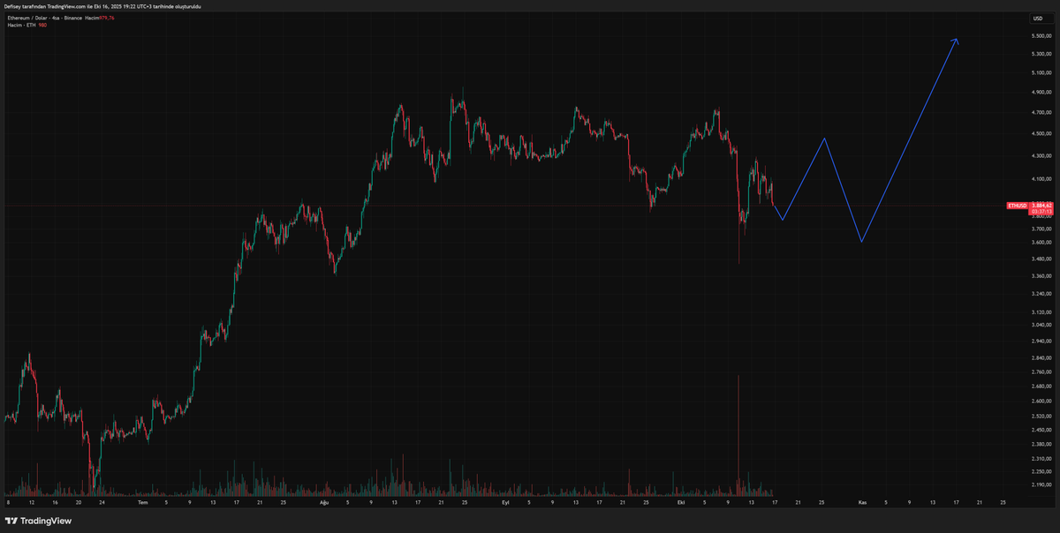Click the 3.700,00 price axis label
Viewport: 1060px width, 533px height.
pyautogui.click(x=1041, y=229)
